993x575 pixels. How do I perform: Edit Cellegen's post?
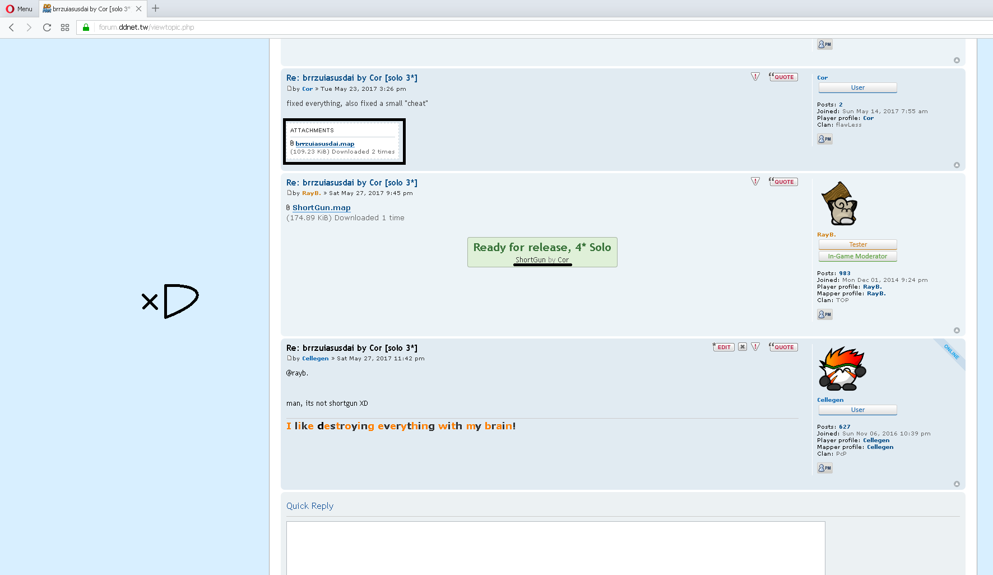coord(723,347)
